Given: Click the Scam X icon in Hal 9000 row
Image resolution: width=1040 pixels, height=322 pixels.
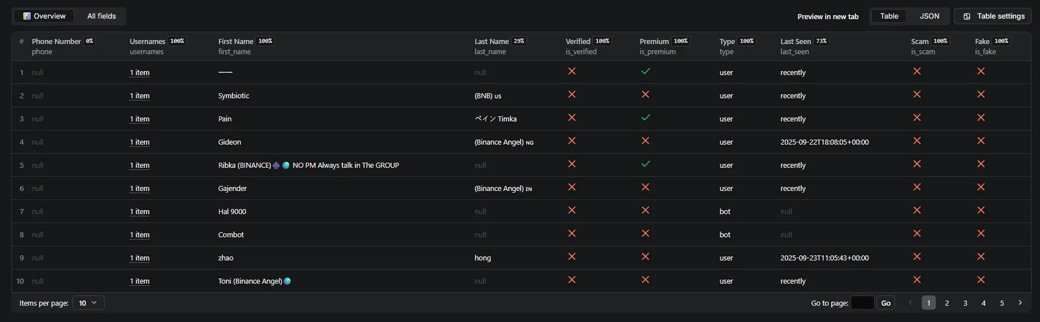Looking at the screenshot, I should click(917, 211).
